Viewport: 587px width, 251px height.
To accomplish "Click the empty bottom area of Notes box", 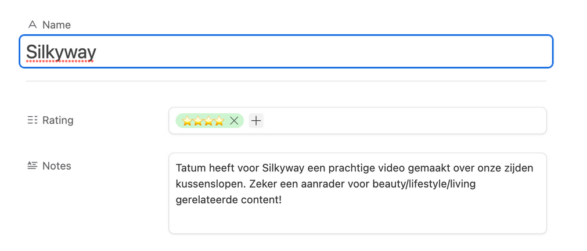I will coord(356,221).
